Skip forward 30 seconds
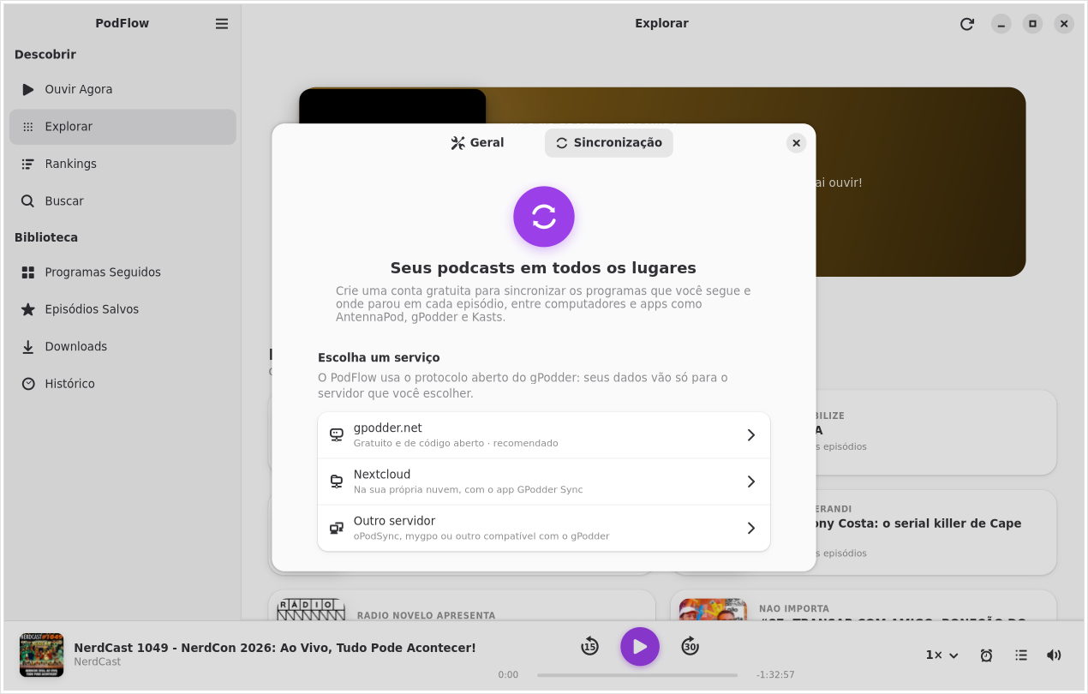This screenshot has width=1088, height=694. pos(690,647)
